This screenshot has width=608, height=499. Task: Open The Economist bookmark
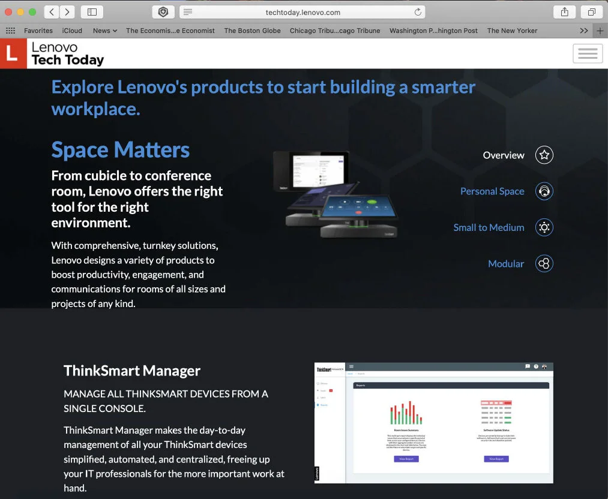pyautogui.click(x=170, y=31)
